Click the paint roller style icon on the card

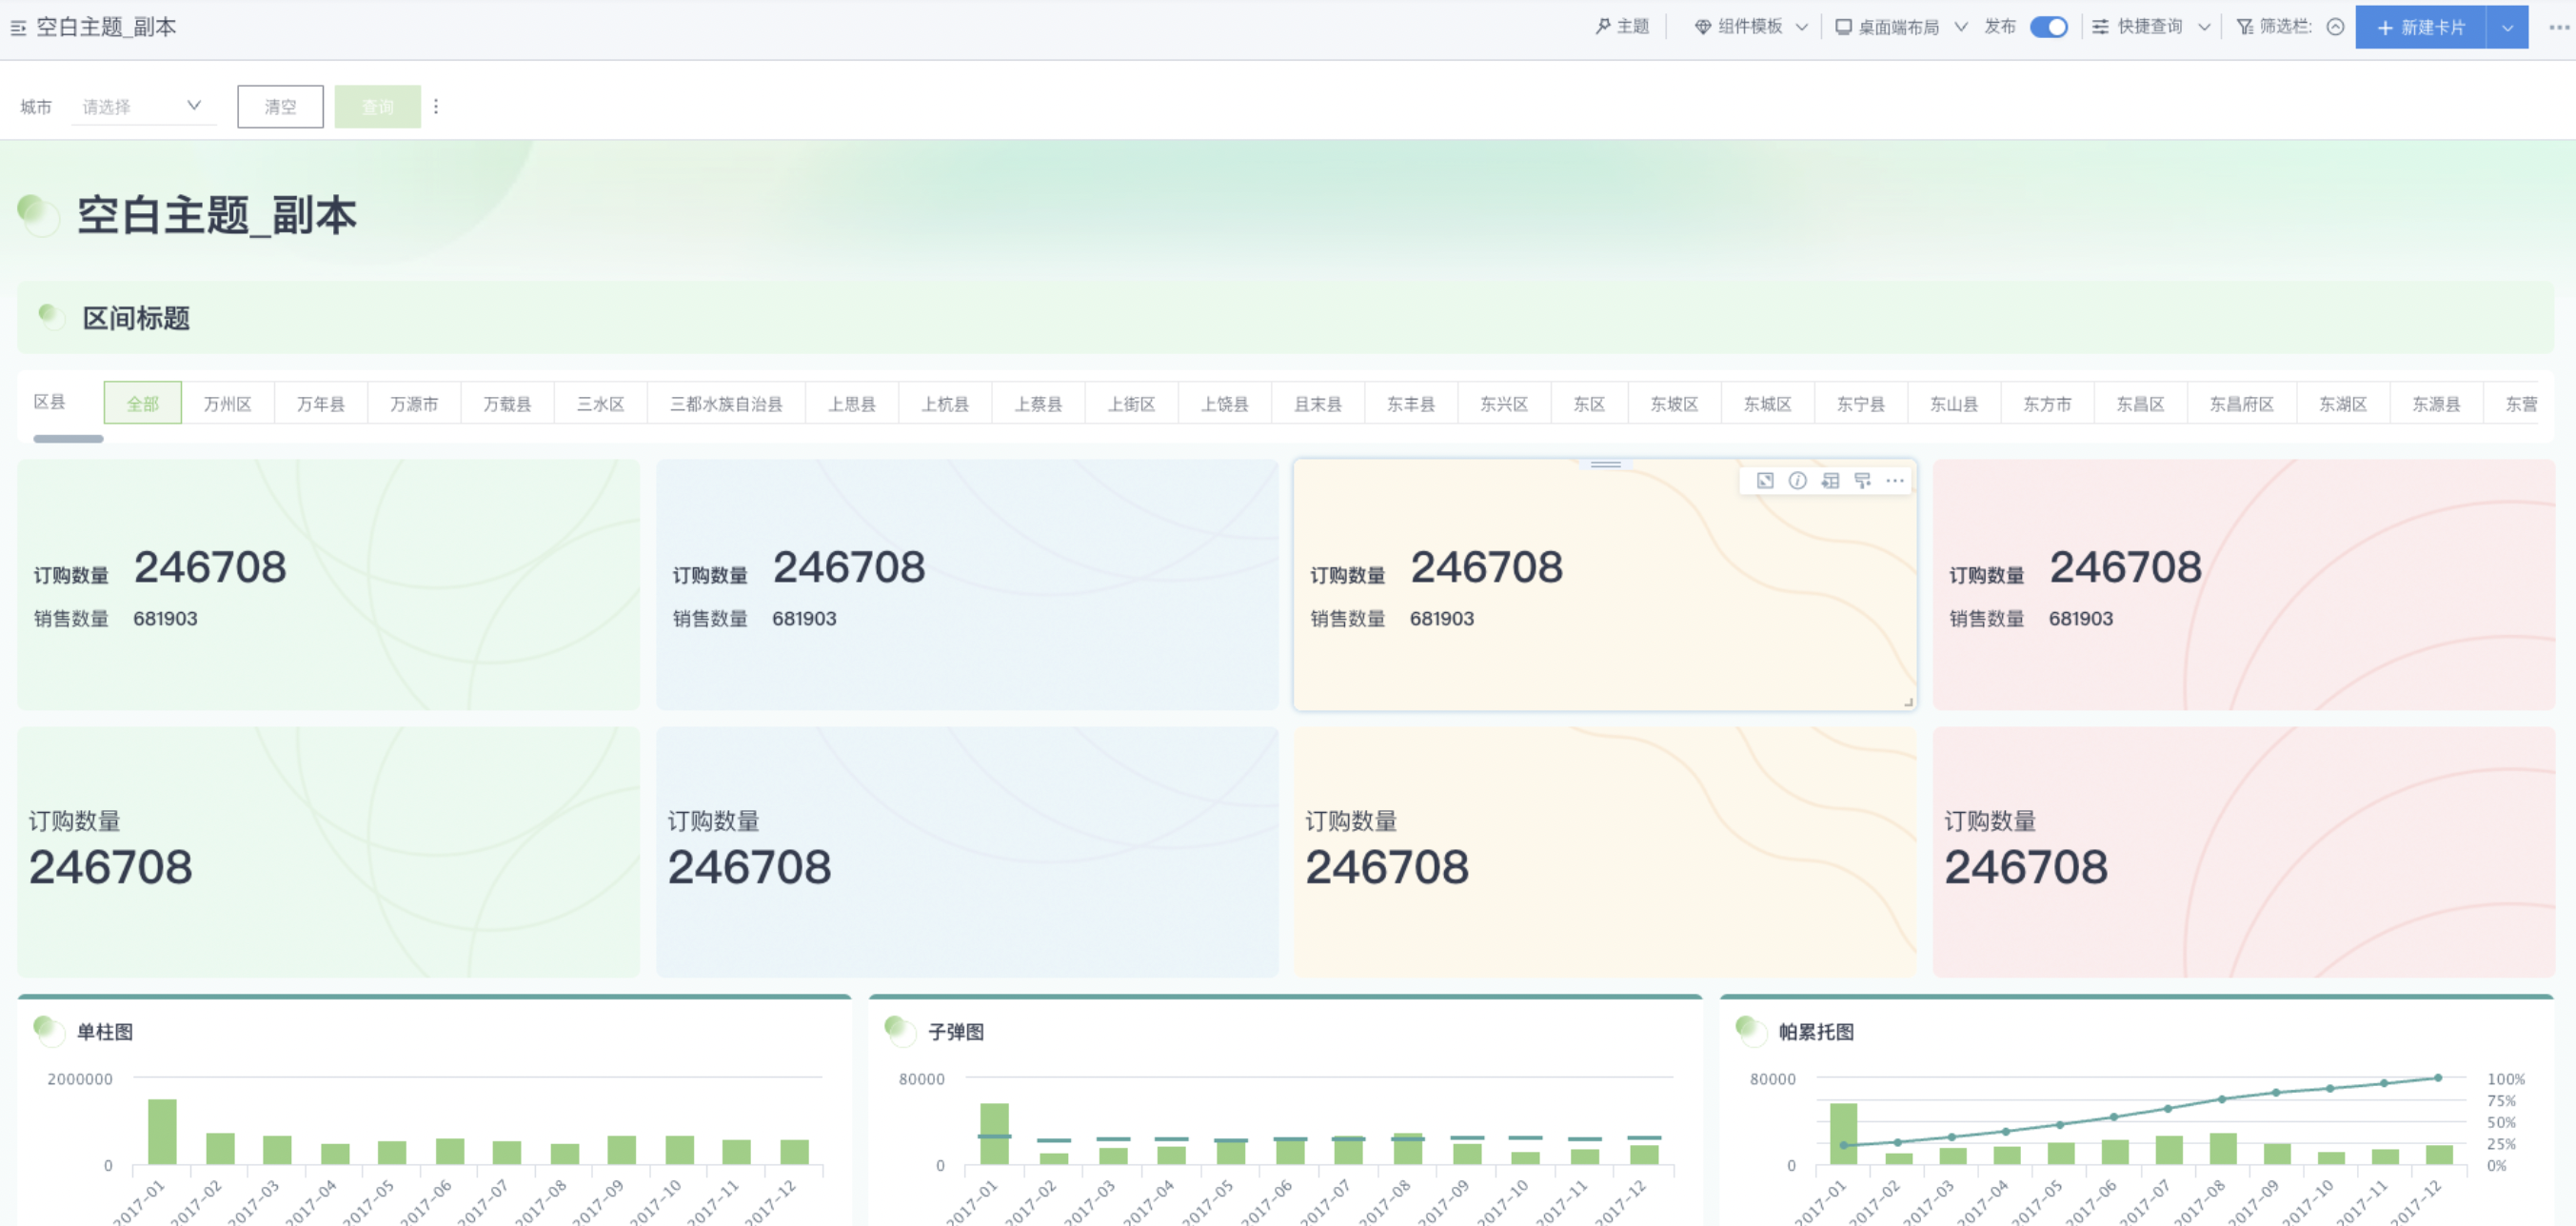(1862, 481)
